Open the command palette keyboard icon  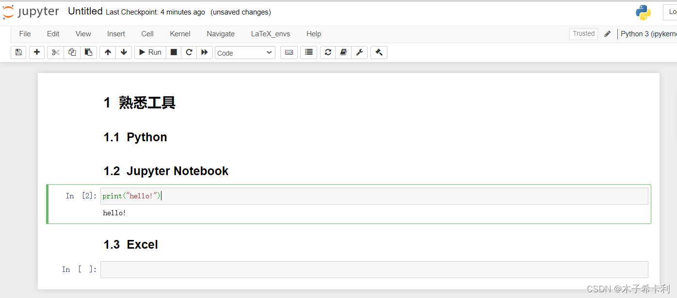289,52
